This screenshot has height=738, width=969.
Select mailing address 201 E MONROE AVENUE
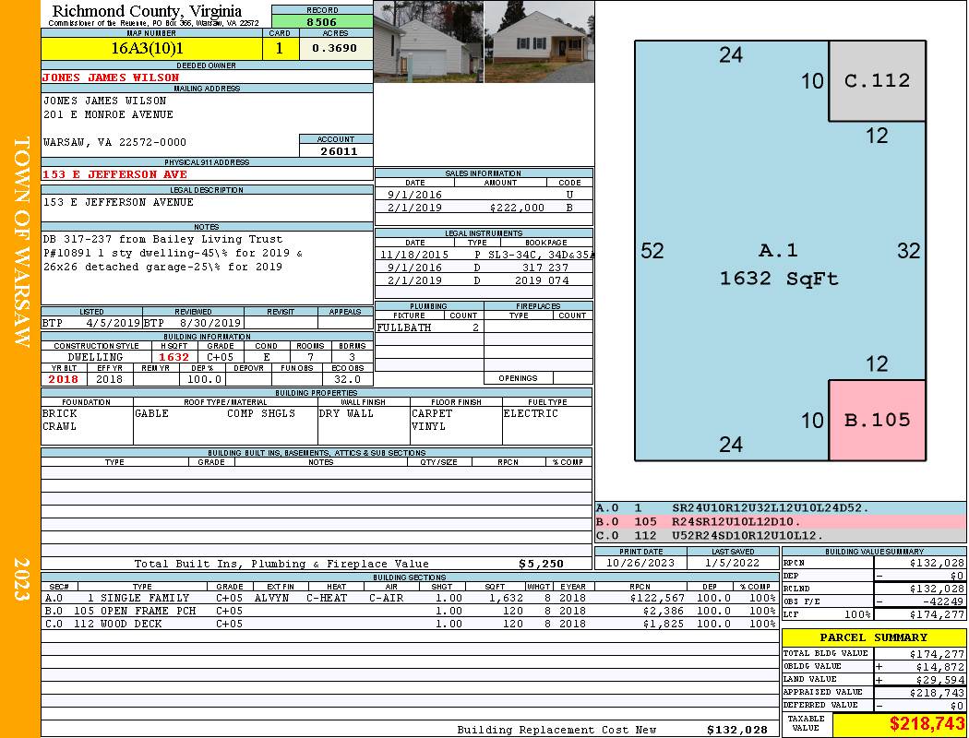point(108,115)
